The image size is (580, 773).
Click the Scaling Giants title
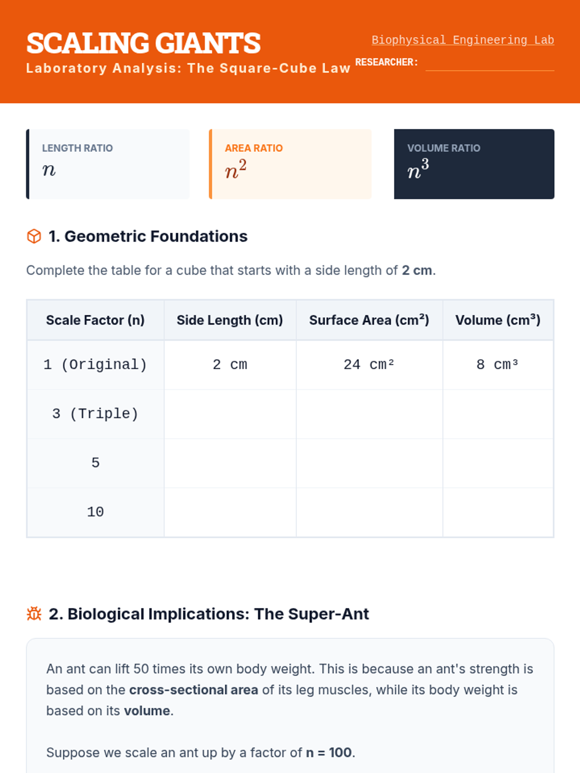pyautogui.click(x=144, y=43)
